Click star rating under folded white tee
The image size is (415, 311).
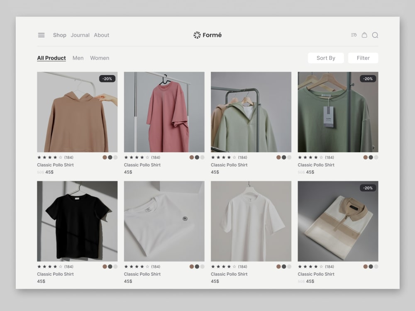[x=137, y=267]
